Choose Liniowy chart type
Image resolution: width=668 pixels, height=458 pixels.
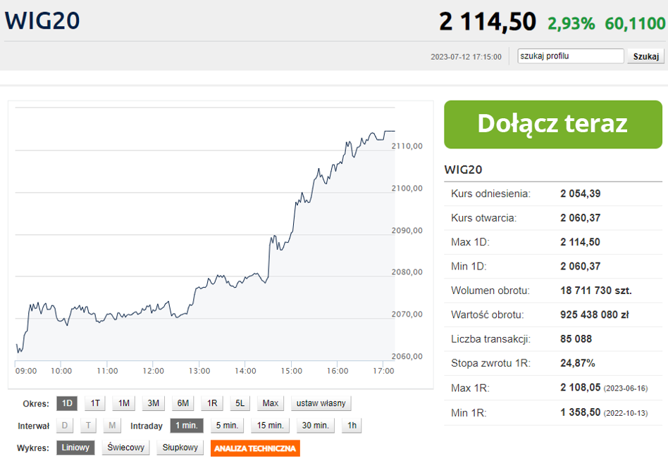click(x=75, y=447)
